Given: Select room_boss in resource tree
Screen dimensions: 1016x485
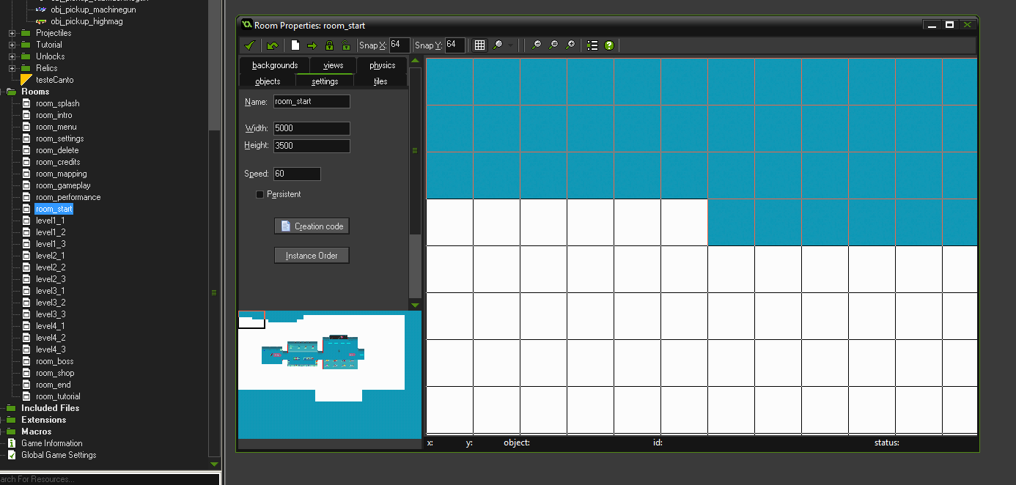Looking at the screenshot, I should [54, 361].
